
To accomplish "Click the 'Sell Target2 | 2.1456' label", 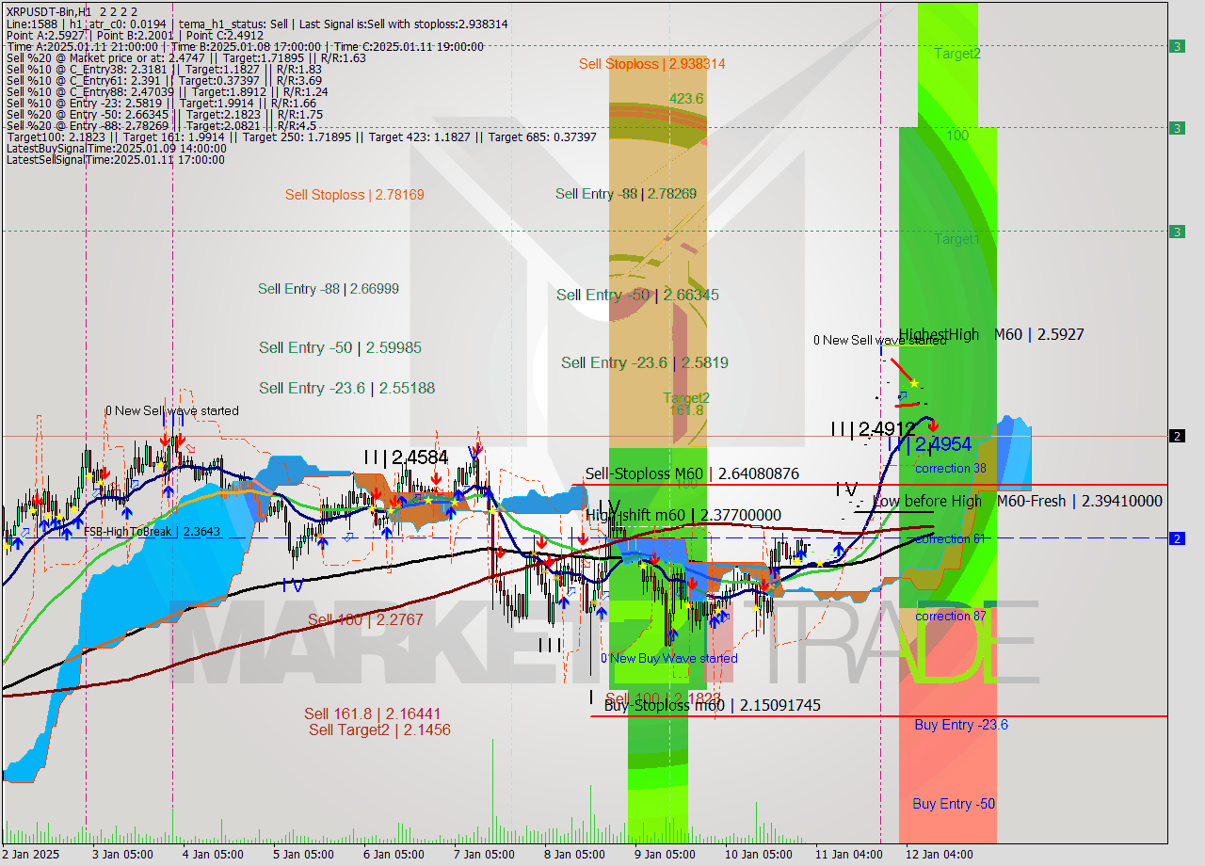I will 379,730.
